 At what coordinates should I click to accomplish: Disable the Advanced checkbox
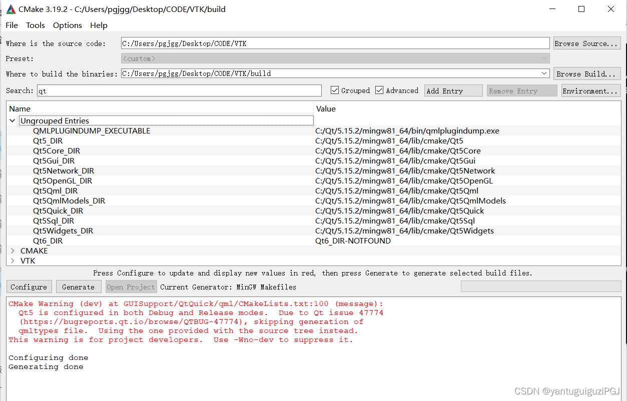pyautogui.click(x=379, y=90)
